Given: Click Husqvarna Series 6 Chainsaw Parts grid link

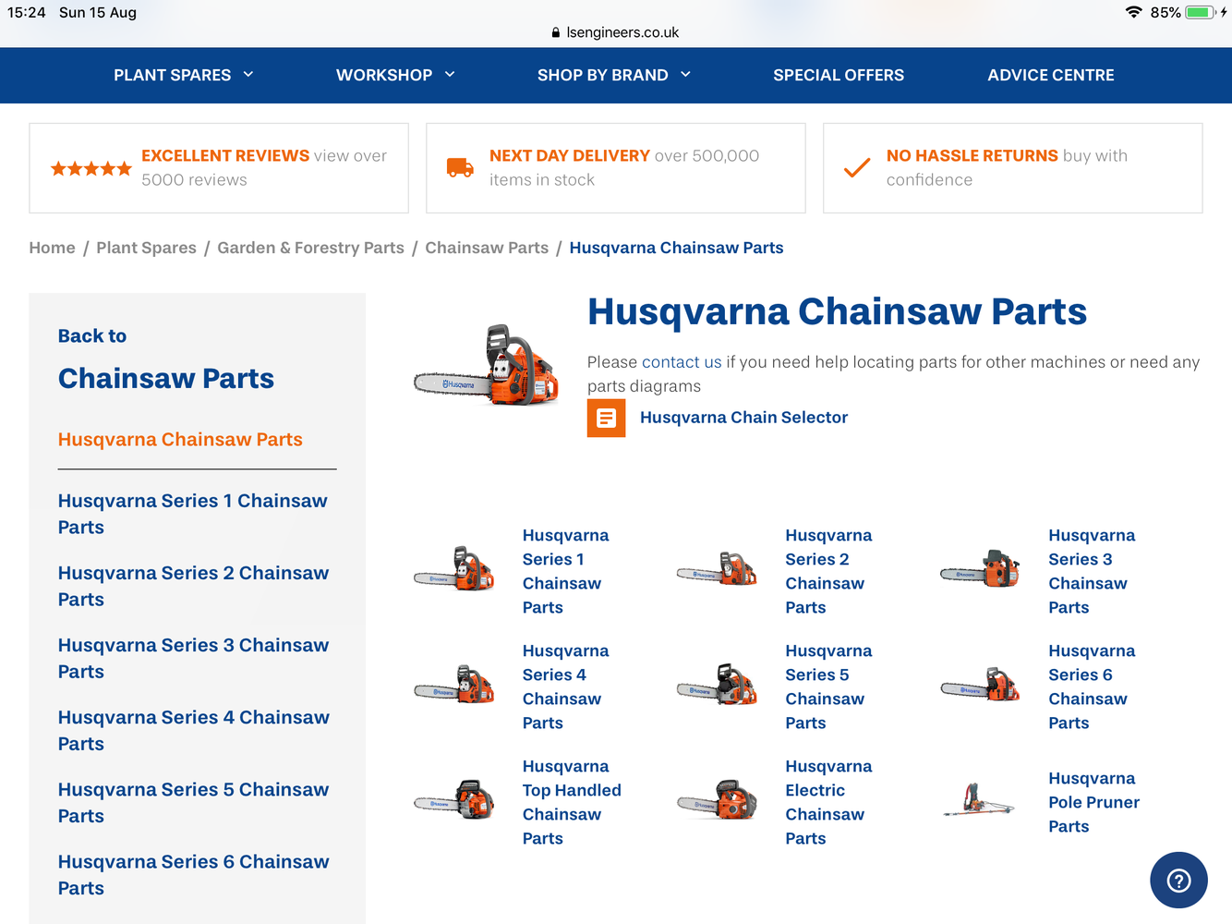Looking at the screenshot, I should coord(1092,687).
